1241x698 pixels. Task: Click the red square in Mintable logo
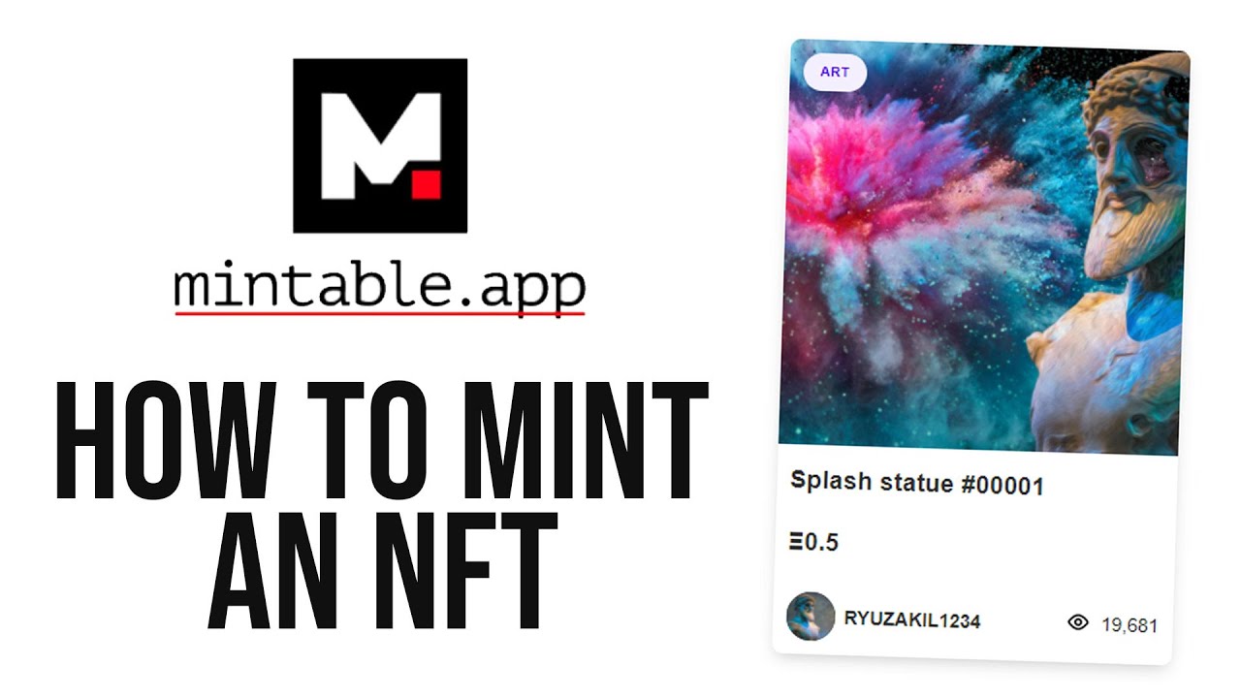pyautogui.click(x=426, y=184)
